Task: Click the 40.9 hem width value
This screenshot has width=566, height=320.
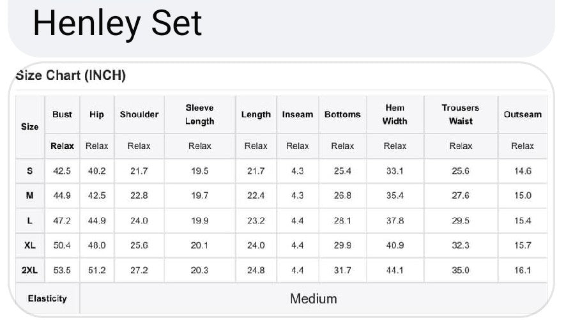Action: coord(395,245)
